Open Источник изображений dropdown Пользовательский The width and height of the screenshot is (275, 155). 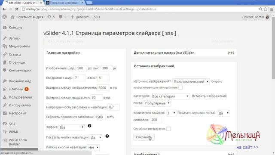[x=191, y=82]
